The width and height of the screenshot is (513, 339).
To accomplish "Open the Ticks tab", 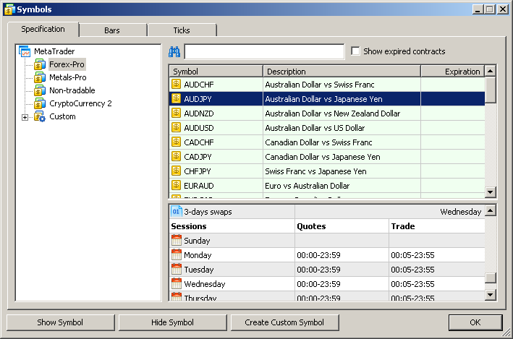I will (182, 30).
